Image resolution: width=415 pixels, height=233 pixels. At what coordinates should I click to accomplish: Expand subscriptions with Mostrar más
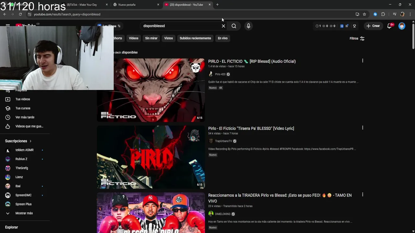(25, 213)
